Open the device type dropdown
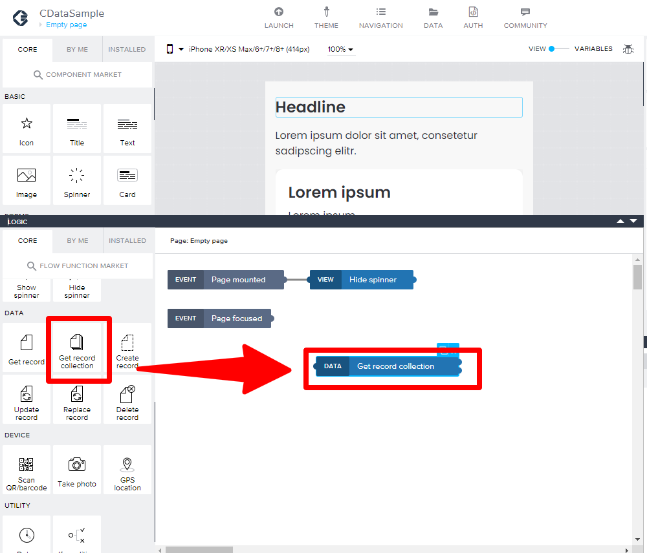This screenshot has width=647, height=553. tap(175, 49)
